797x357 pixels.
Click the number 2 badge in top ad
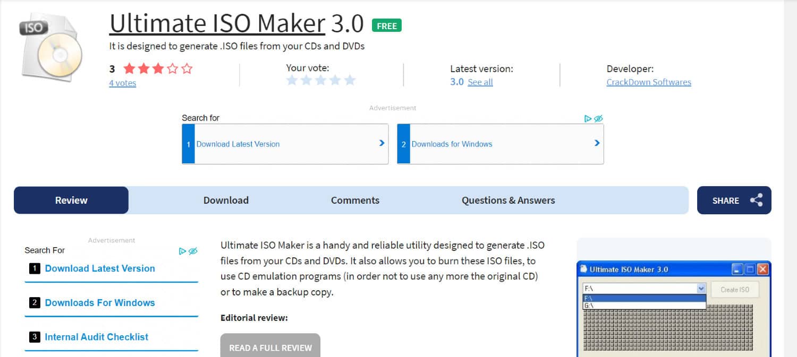tap(404, 144)
